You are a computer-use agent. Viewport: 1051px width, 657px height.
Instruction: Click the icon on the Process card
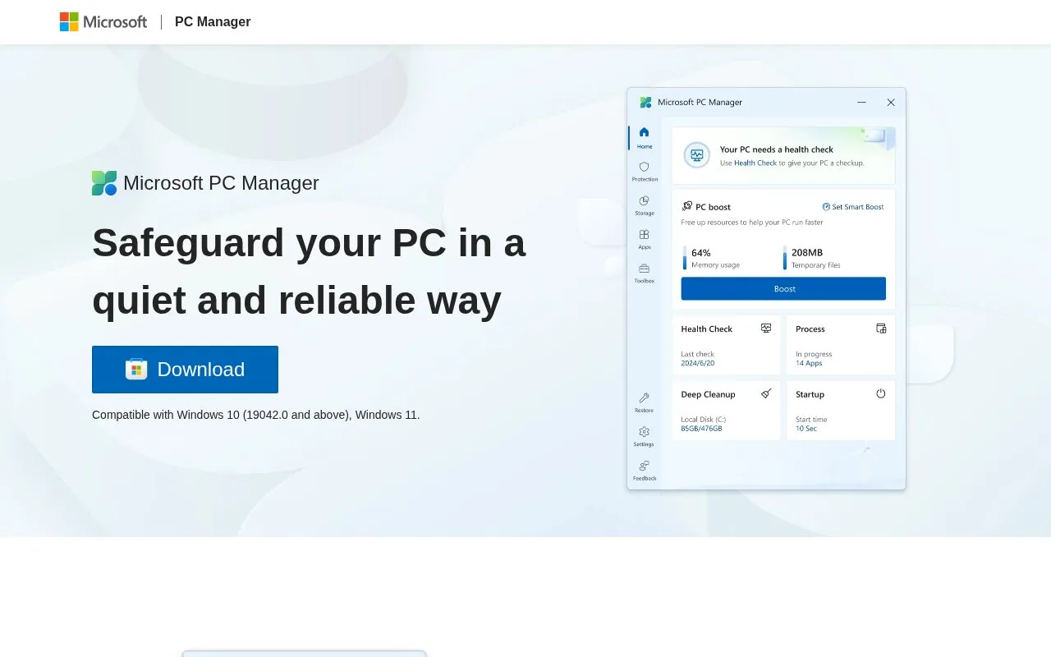tap(881, 328)
